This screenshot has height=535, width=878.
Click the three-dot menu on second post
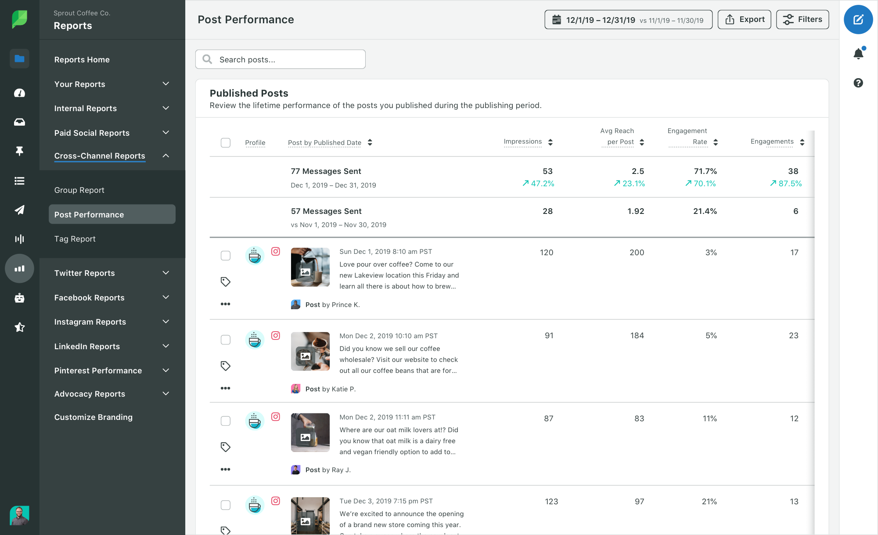point(225,388)
